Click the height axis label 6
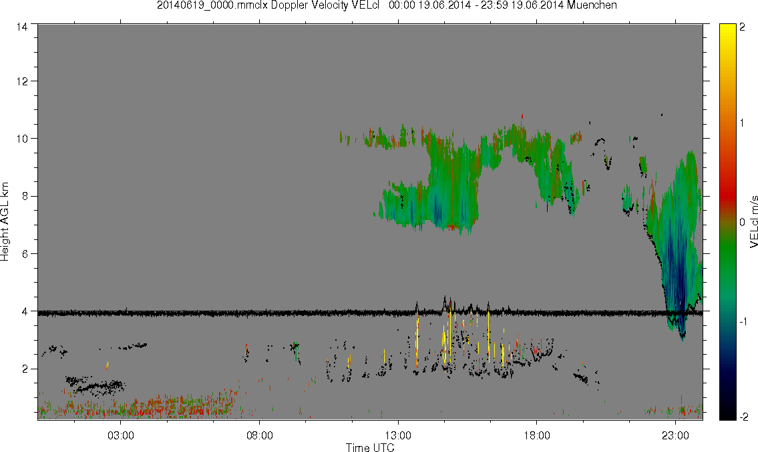The width and height of the screenshot is (758, 452). (x=24, y=254)
